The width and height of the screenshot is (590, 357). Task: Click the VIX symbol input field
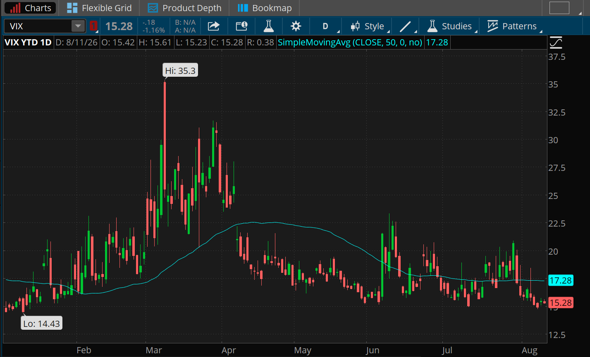click(38, 26)
